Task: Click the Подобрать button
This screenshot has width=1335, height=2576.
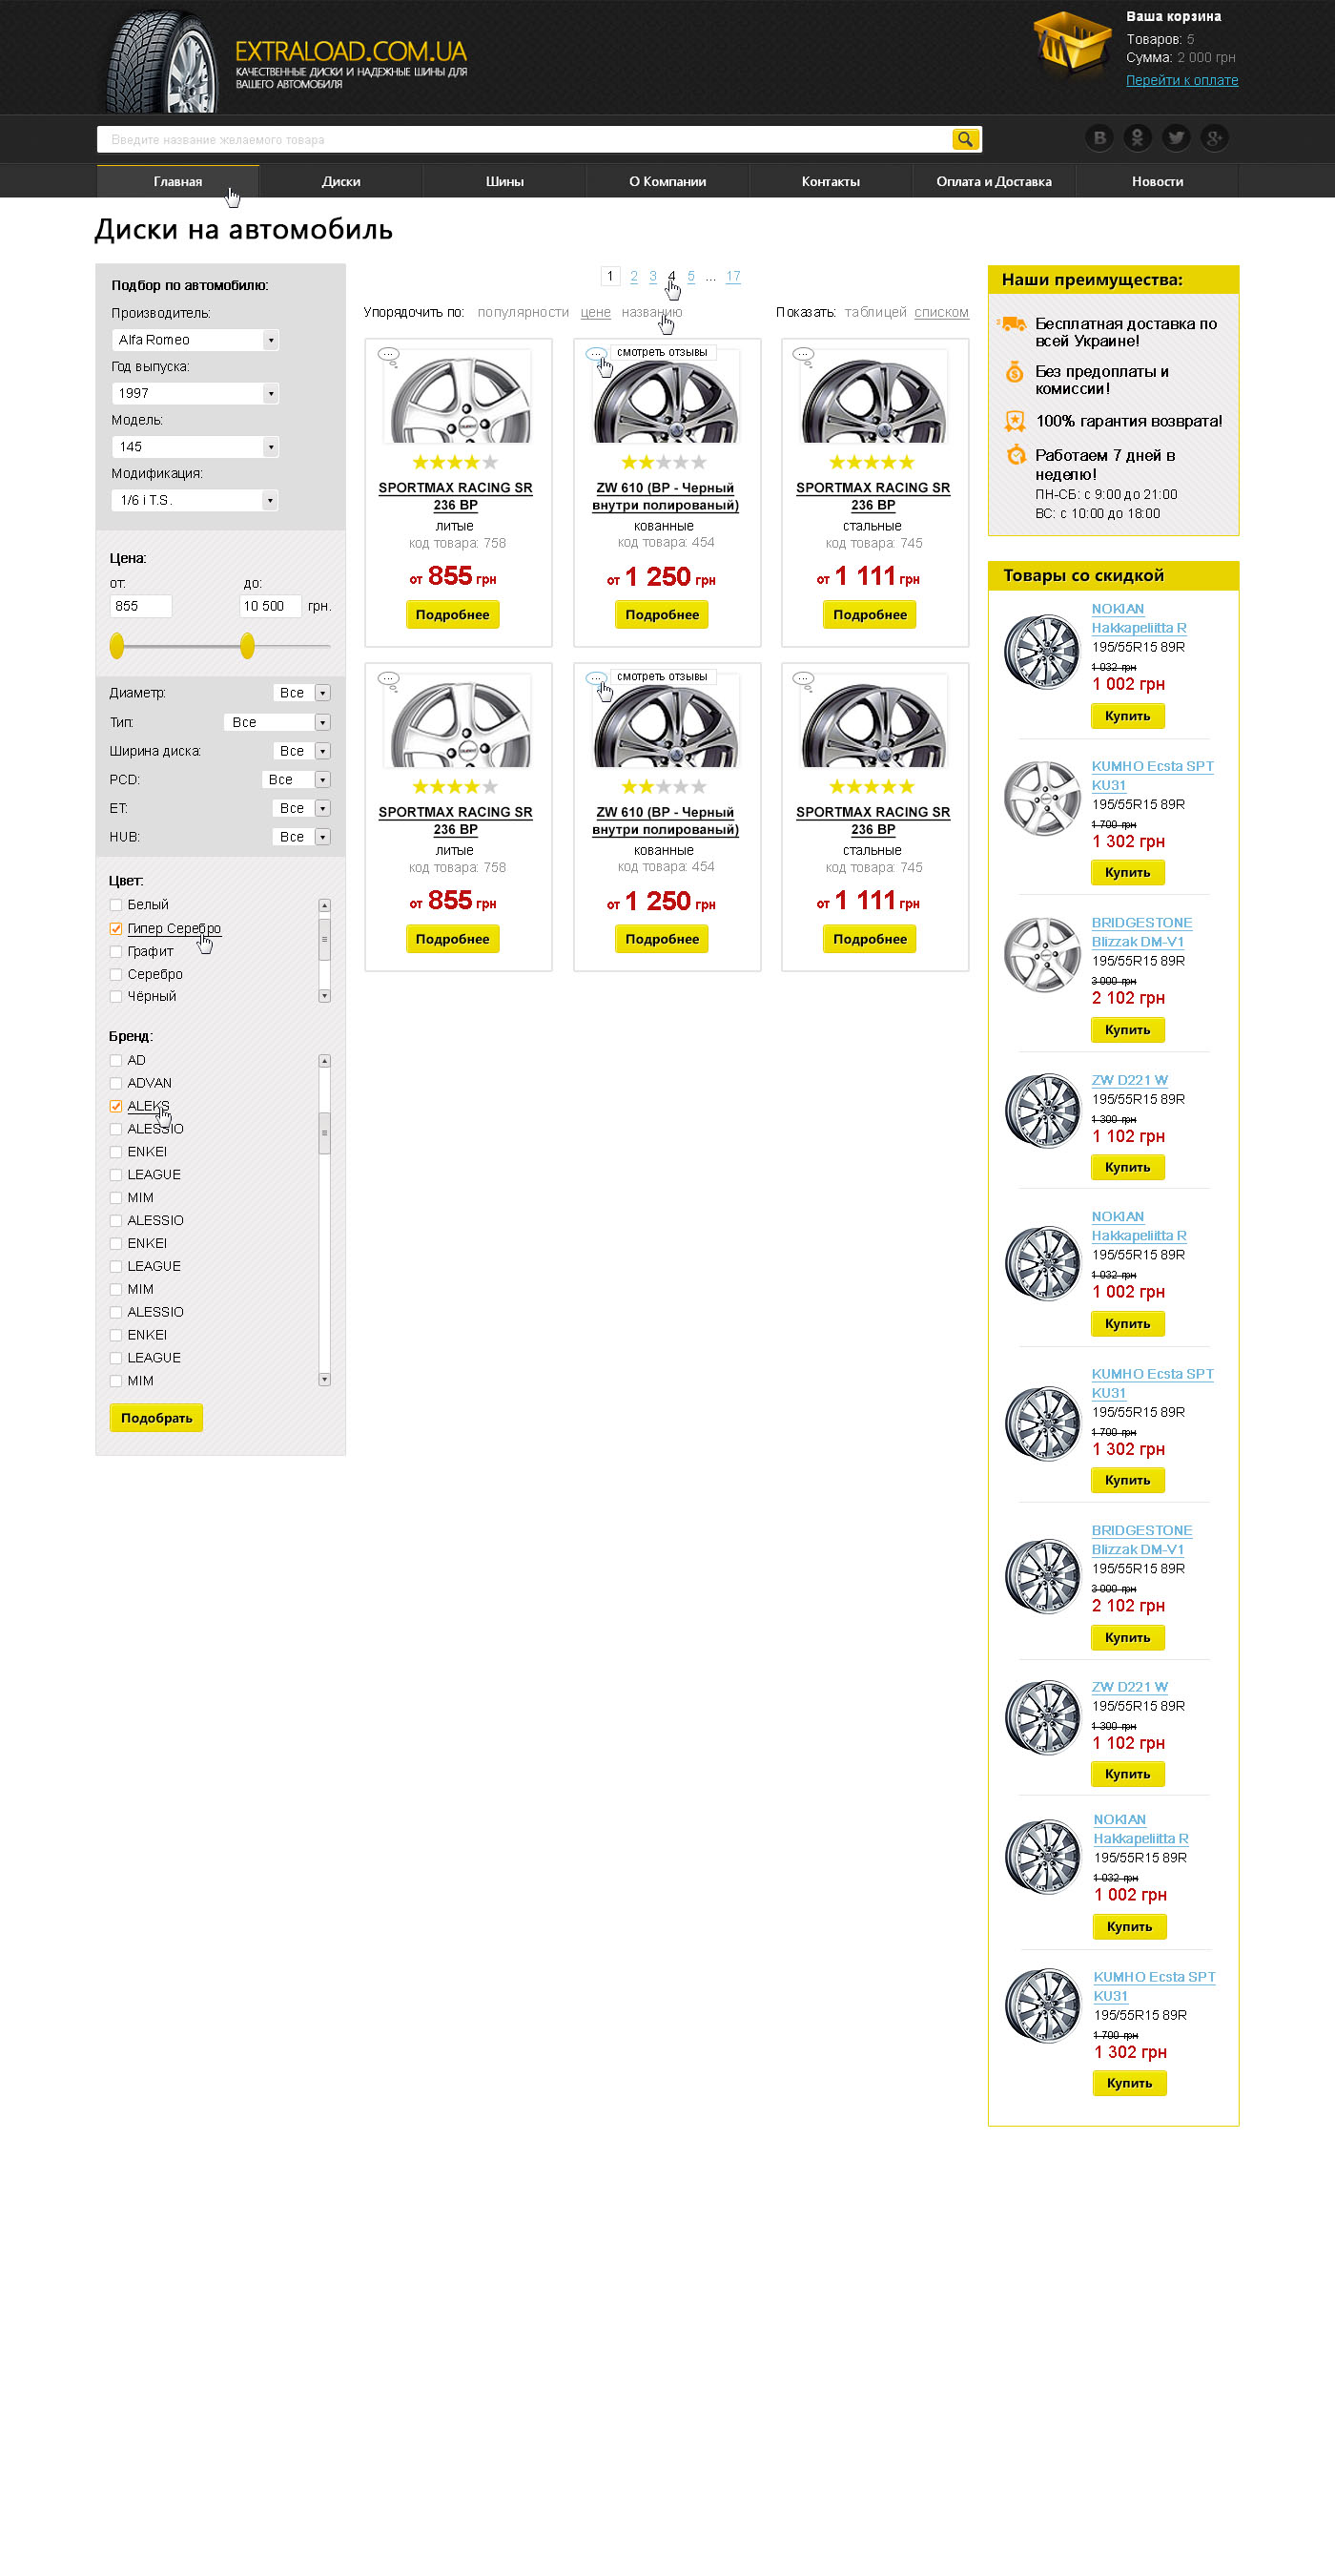Action: [x=155, y=1418]
